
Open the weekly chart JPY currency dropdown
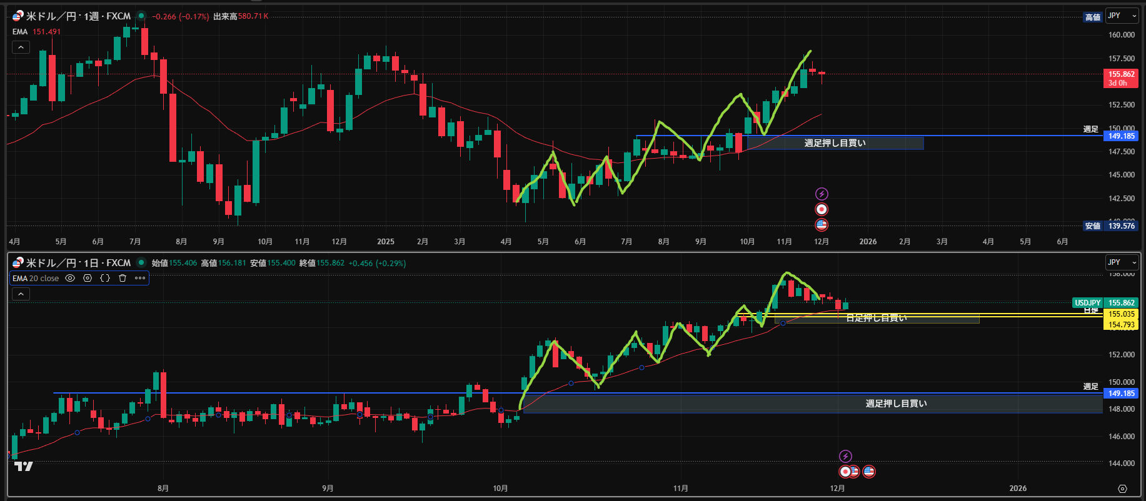pyautogui.click(x=1122, y=16)
